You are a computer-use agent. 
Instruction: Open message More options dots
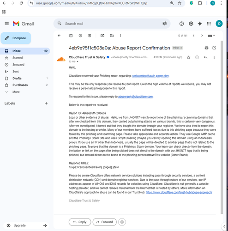tap(214, 57)
